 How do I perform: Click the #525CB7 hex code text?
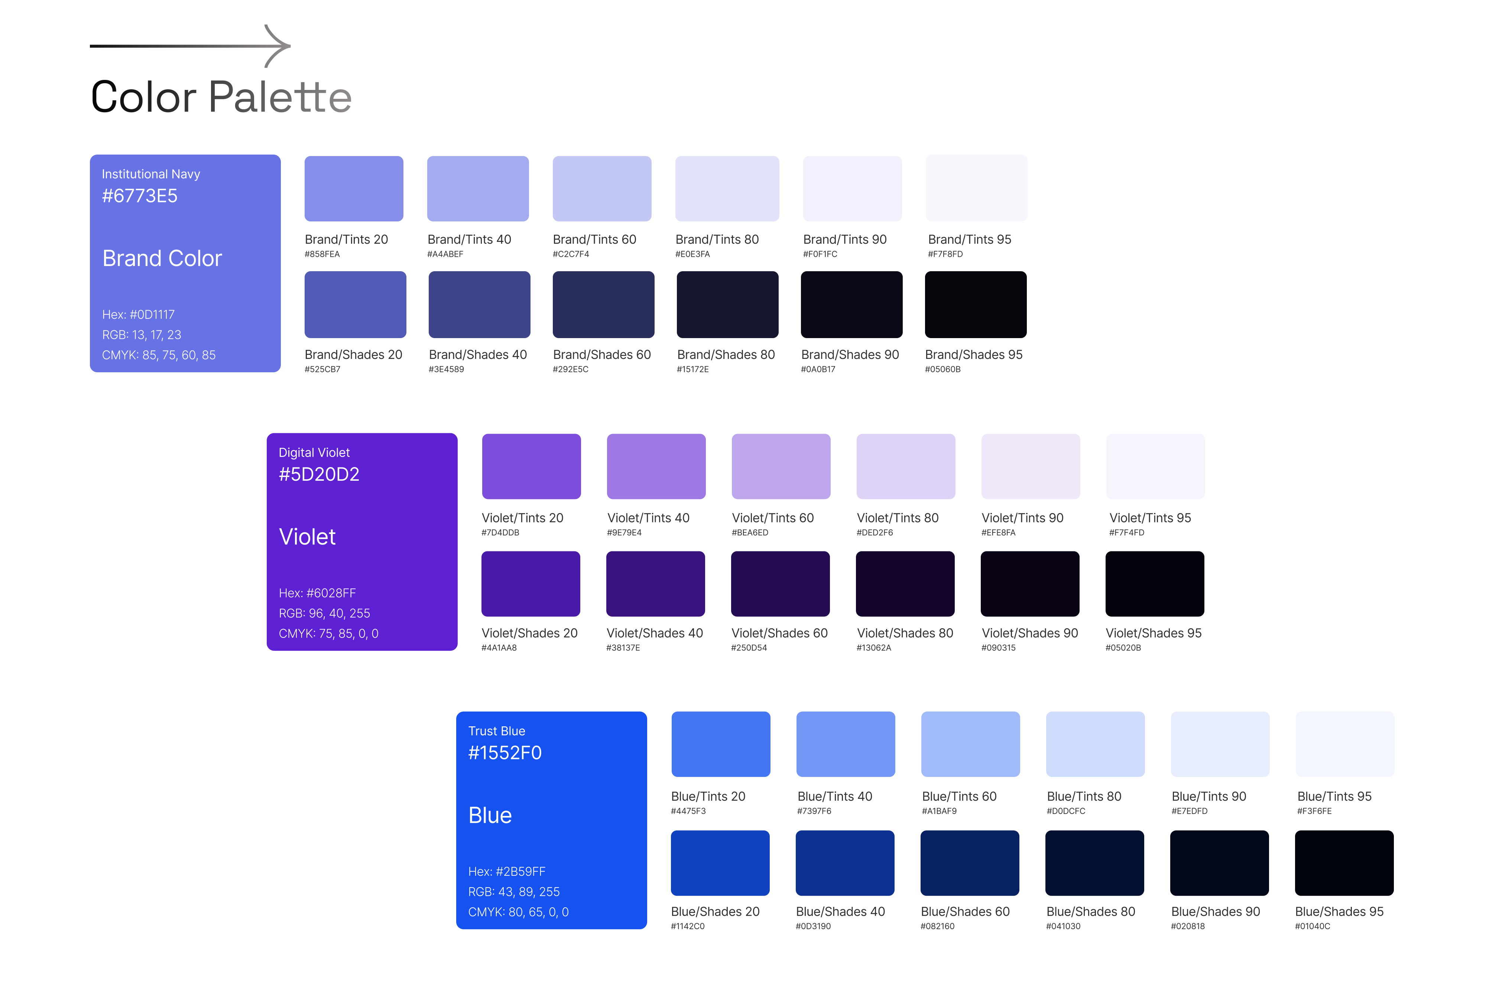[322, 369]
